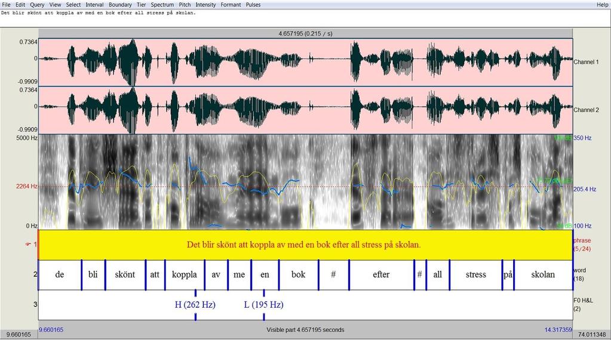Select the word interval "av"
The width and height of the screenshot is (611, 340).
point(216,274)
